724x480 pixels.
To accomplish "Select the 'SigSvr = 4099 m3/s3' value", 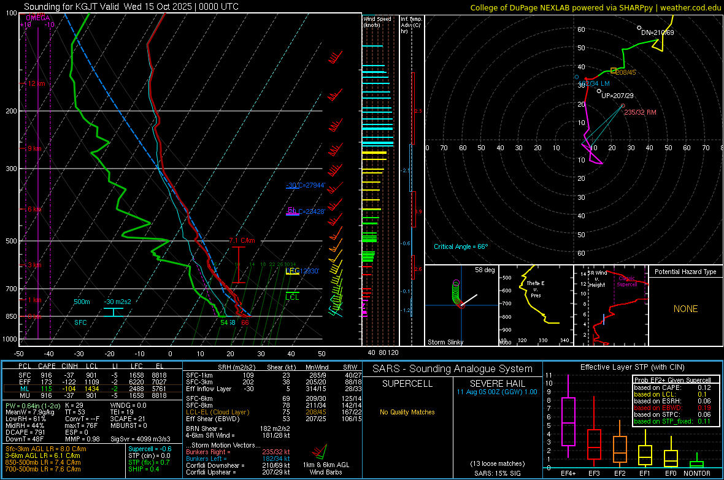I will pyautogui.click(x=141, y=439).
